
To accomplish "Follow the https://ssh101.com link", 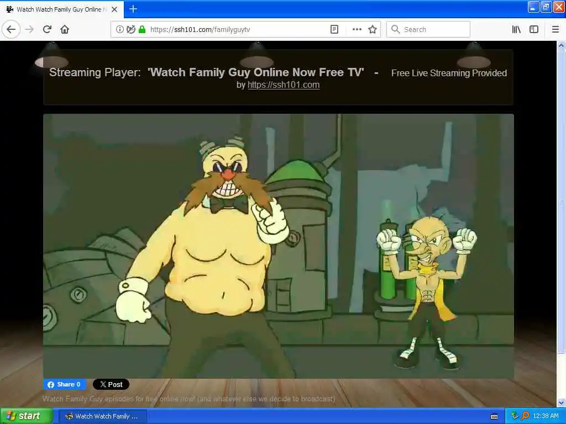I will pyautogui.click(x=284, y=84).
